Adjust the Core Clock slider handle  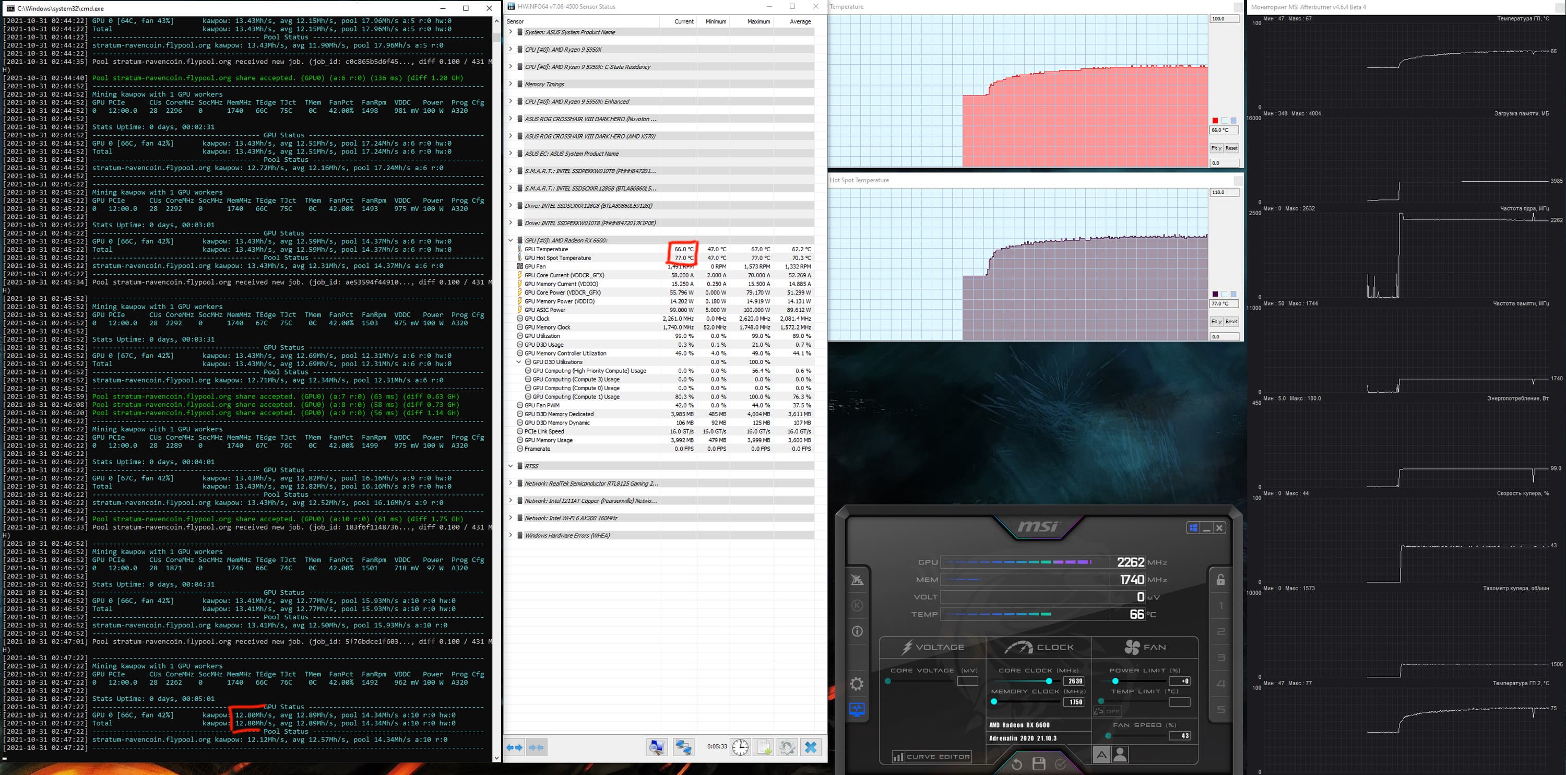tap(1049, 680)
